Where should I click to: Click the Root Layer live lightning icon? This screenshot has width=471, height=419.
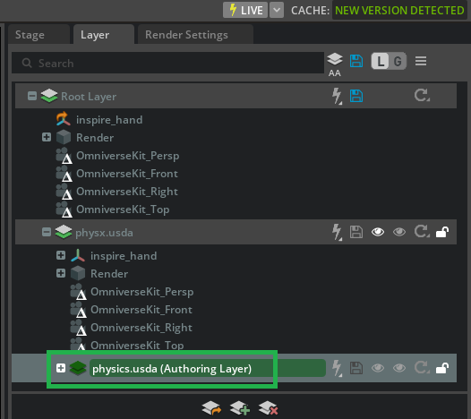(337, 96)
